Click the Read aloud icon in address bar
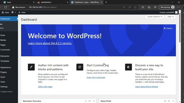 (x=130, y=7)
